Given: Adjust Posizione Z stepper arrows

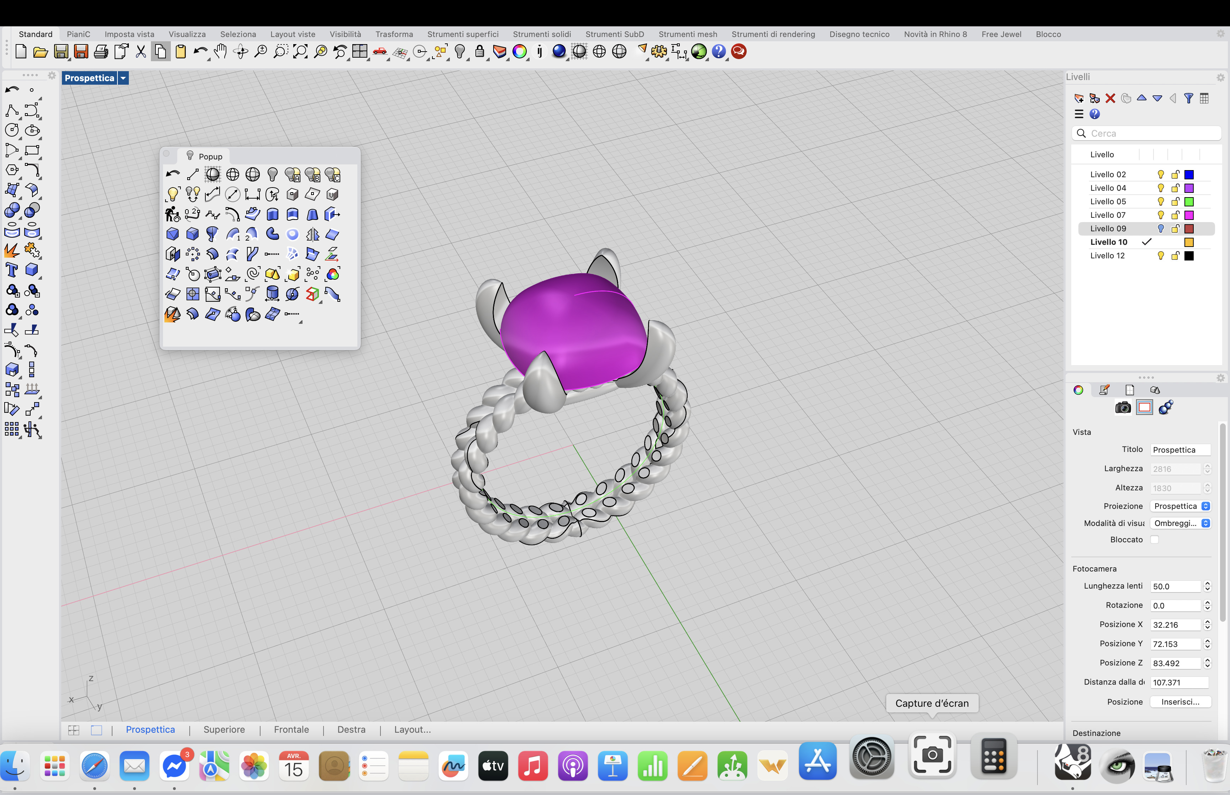Looking at the screenshot, I should tap(1207, 663).
